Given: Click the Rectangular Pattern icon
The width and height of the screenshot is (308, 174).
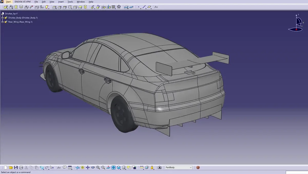Looking at the screenshot, I should (x=113, y=7).
